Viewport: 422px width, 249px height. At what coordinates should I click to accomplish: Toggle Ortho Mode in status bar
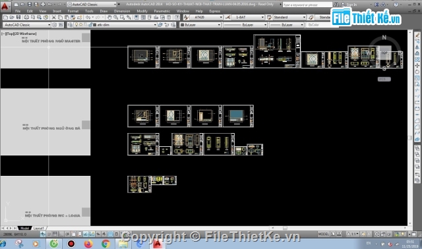pos(61,235)
